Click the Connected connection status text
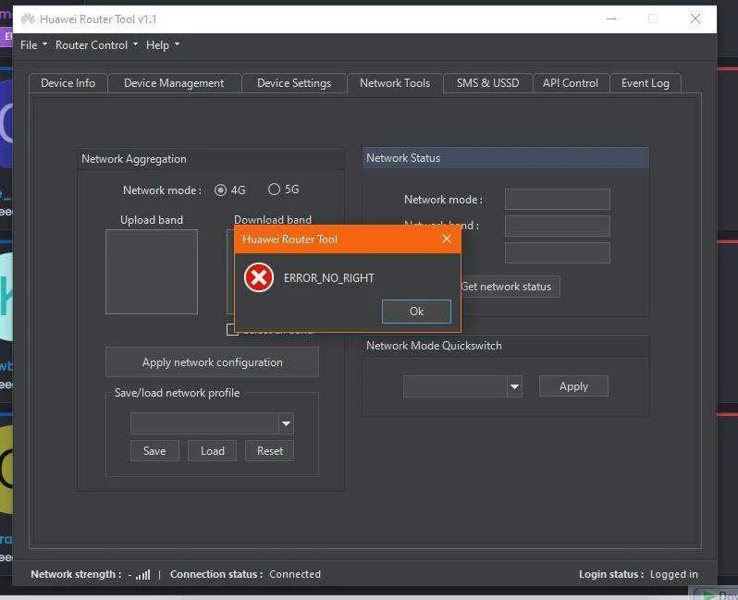This screenshot has height=600, width=738. pyautogui.click(x=295, y=574)
